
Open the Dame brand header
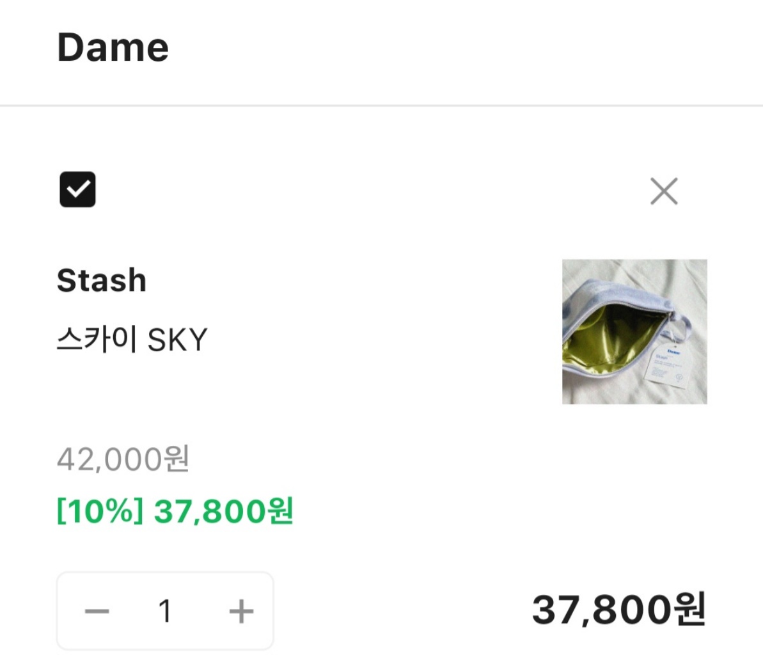pos(113,48)
